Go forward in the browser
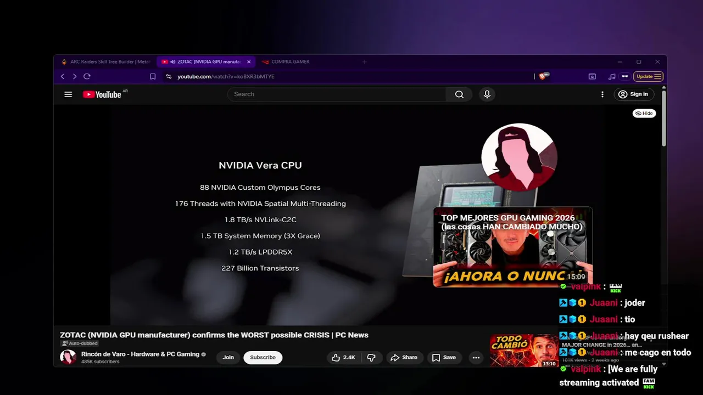The width and height of the screenshot is (703, 395). pyautogui.click(x=75, y=77)
